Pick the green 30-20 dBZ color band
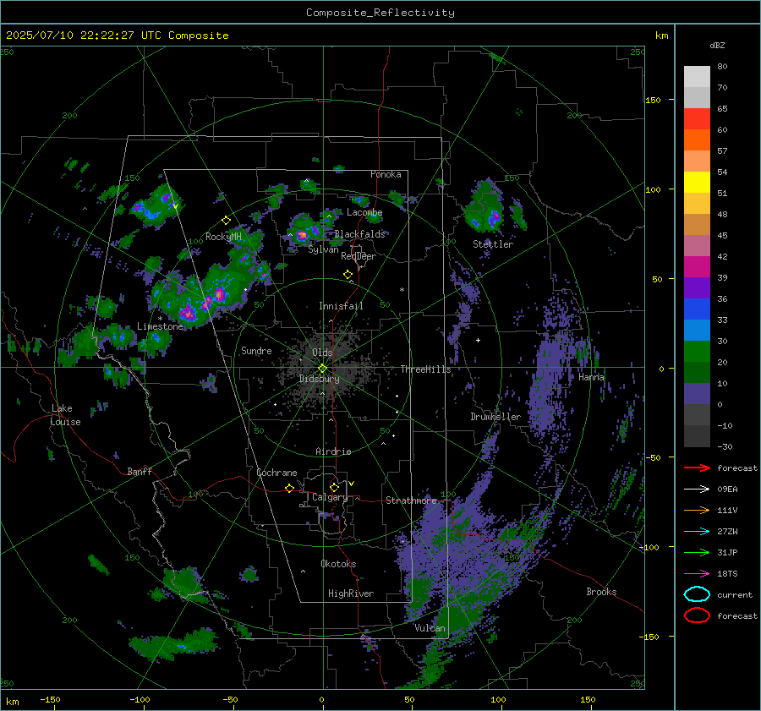Image resolution: width=761 pixels, height=711 pixels. click(697, 352)
